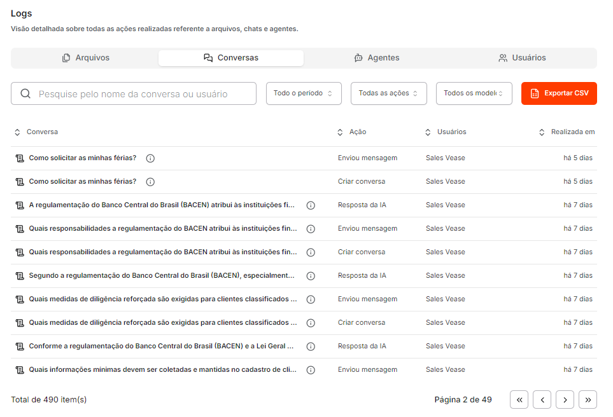
Task: Go to the next page with the right chevron
Action: (x=565, y=399)
